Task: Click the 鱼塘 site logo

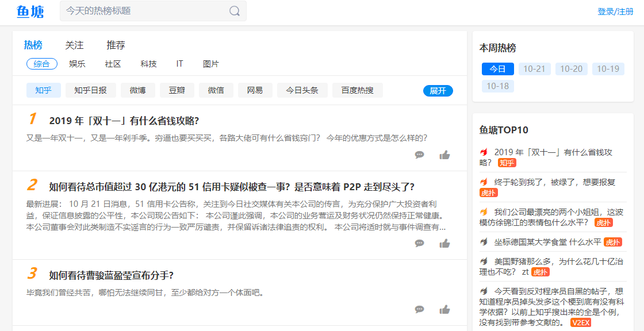Action: point(30,11)
